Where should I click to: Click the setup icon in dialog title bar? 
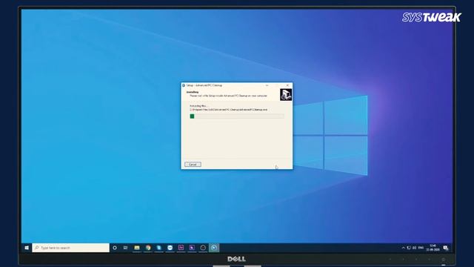(x=184, y=85)
